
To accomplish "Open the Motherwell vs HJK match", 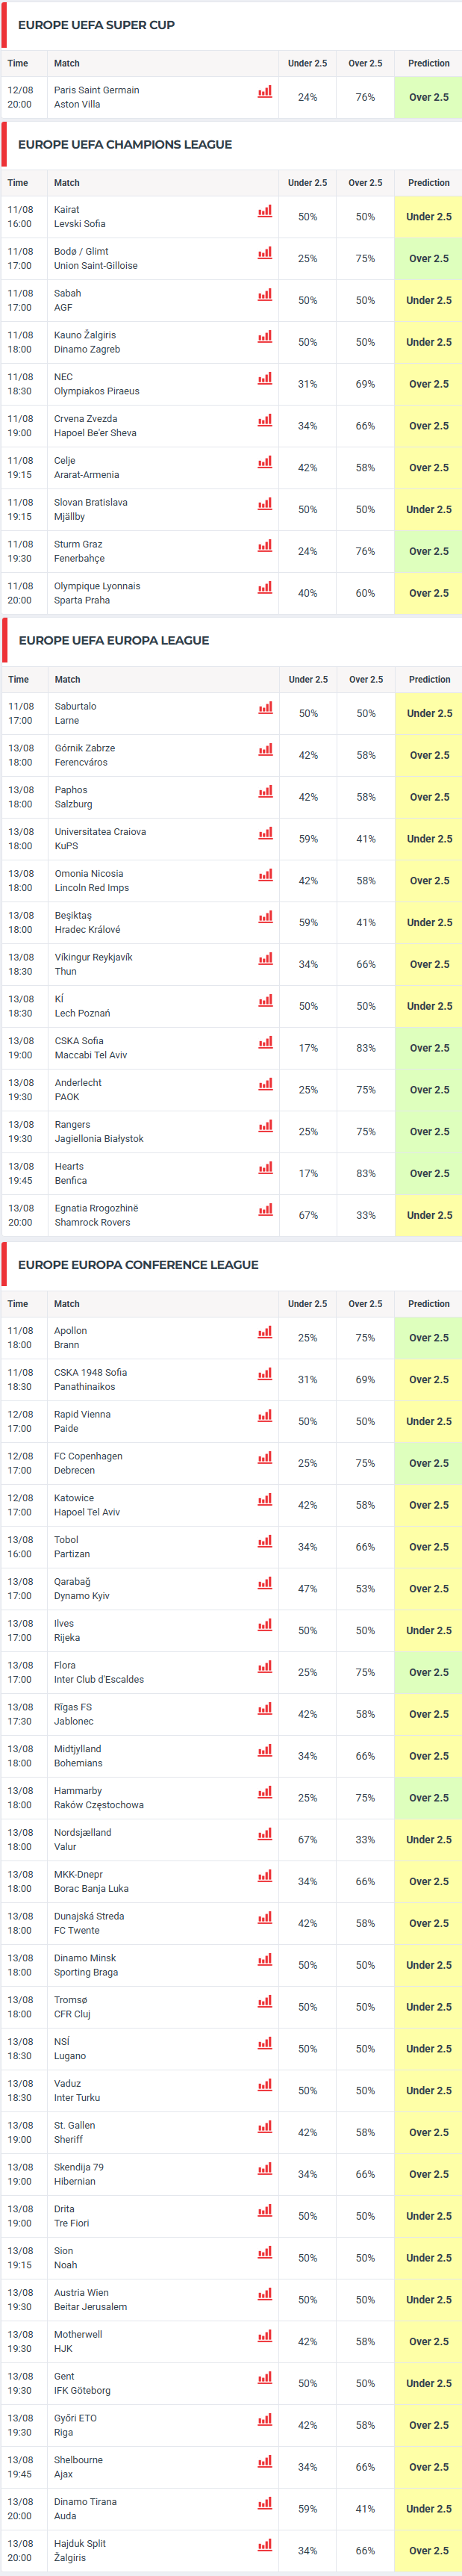I will tap(78, 2341).
